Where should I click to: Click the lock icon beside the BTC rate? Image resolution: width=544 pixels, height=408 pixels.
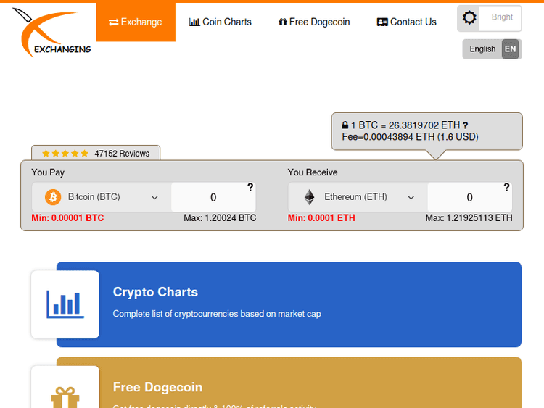coord(345,125)
